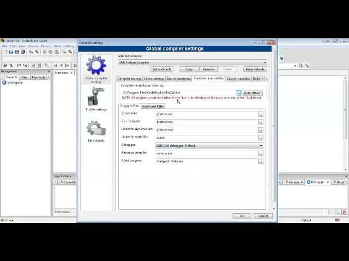Click Find magnifier icon in toolbar
This screenshot has width=349, height=261.
tap(64, 52)
